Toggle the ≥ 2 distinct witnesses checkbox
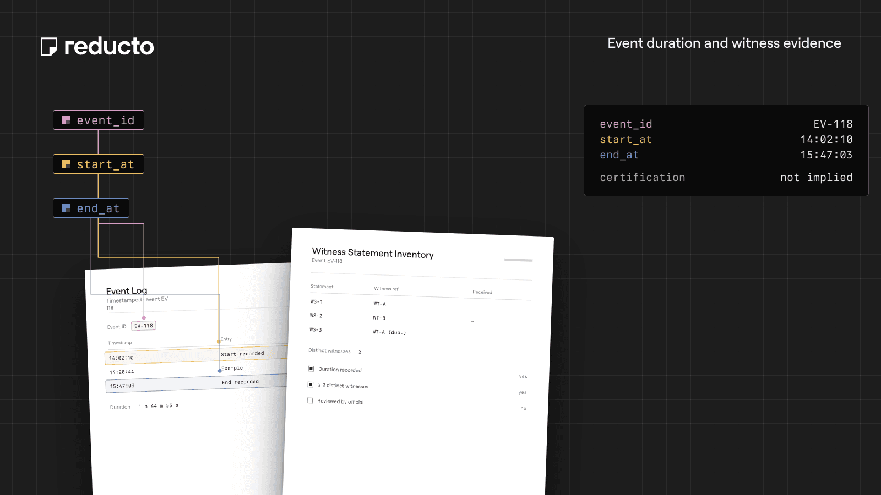Image resolution: width=881 pixels, height=495 pixels. 311,384
